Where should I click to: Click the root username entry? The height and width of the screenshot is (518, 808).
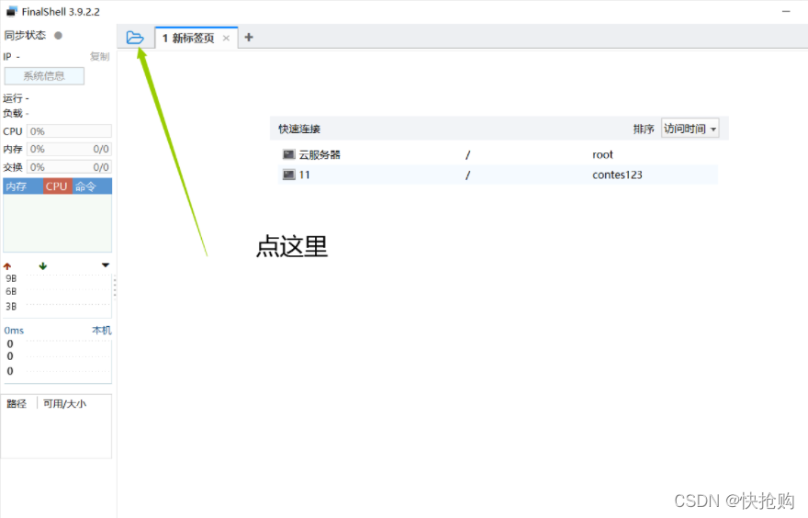pos(602,154)
